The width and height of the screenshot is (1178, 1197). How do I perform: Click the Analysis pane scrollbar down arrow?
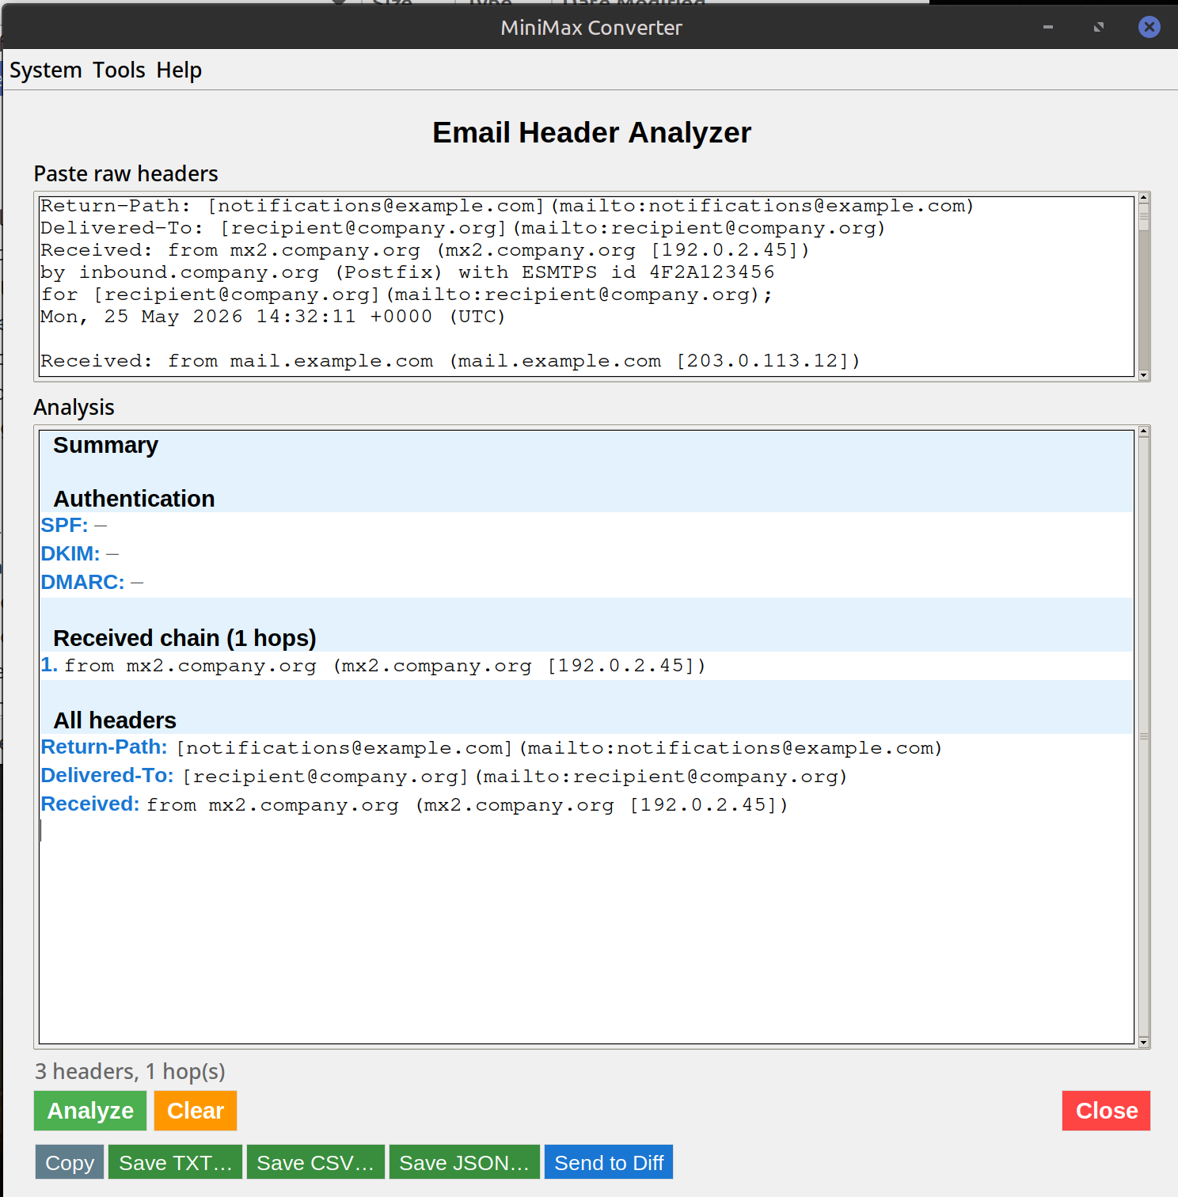tap(1144, 1043)
